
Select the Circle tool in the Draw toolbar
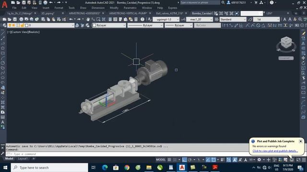tap(2, 63)
